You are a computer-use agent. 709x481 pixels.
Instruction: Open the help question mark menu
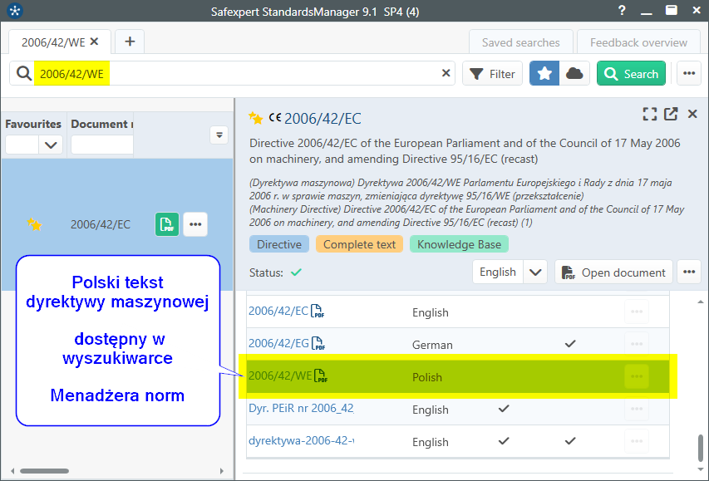pyautogui.click(x=622, y=11)
